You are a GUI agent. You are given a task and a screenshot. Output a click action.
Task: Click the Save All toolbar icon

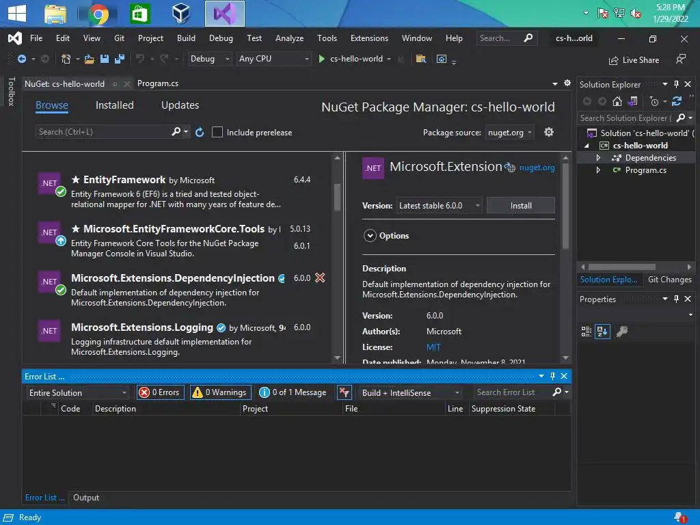(120, 59)
